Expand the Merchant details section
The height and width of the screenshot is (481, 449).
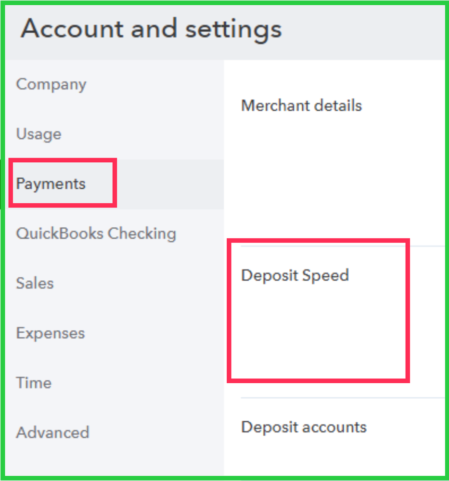click(301, 105)
